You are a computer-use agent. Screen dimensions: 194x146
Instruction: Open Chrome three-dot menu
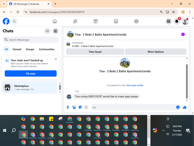pyautogui.click(x=190, y=12)
